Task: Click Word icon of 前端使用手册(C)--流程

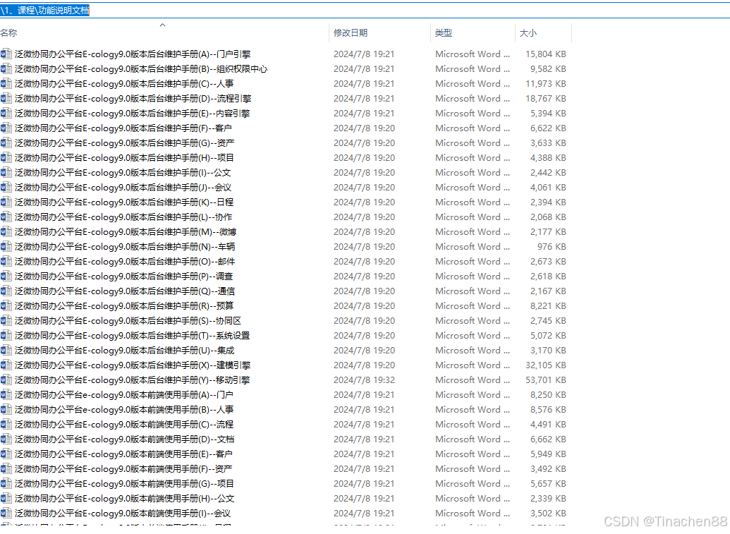Action: click(6, 424)
